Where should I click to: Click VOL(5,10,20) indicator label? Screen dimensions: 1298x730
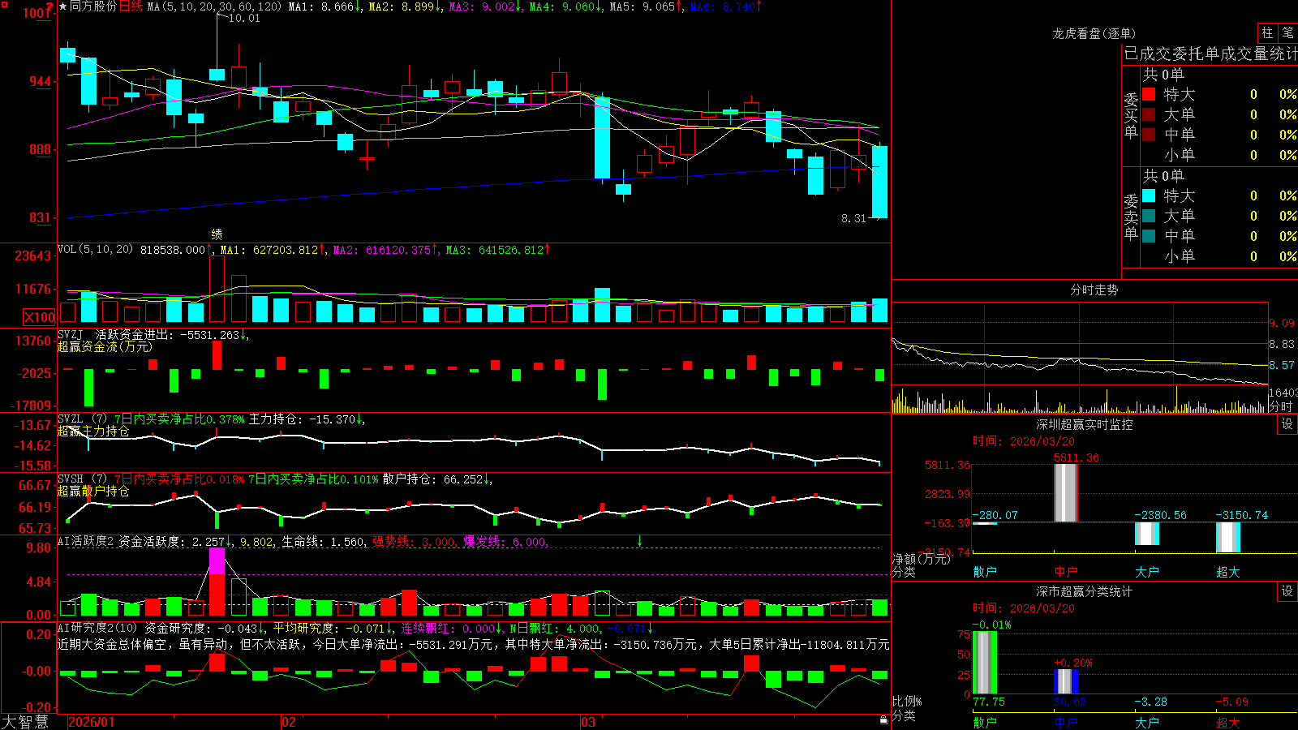(95, 249)
